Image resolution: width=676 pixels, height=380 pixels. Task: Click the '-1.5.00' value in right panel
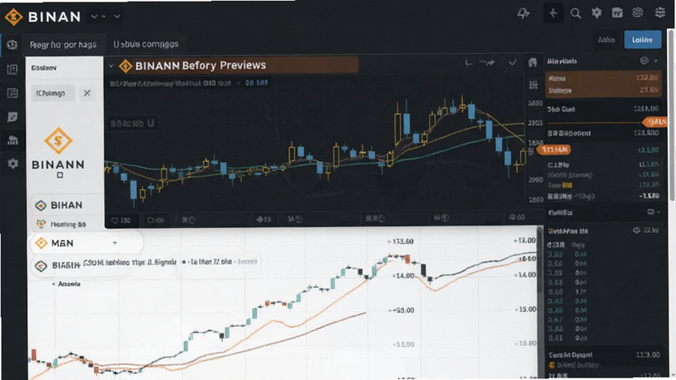[x=648, y=196]
